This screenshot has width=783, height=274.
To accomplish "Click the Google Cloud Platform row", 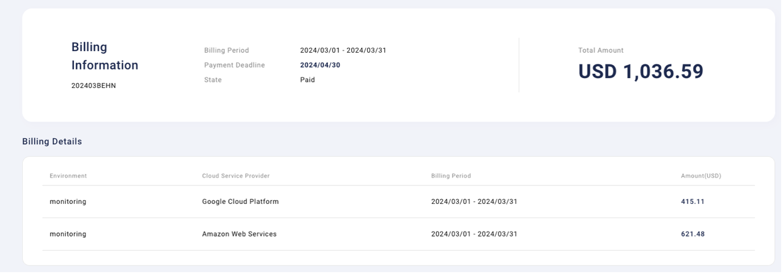I will [399, 202].
